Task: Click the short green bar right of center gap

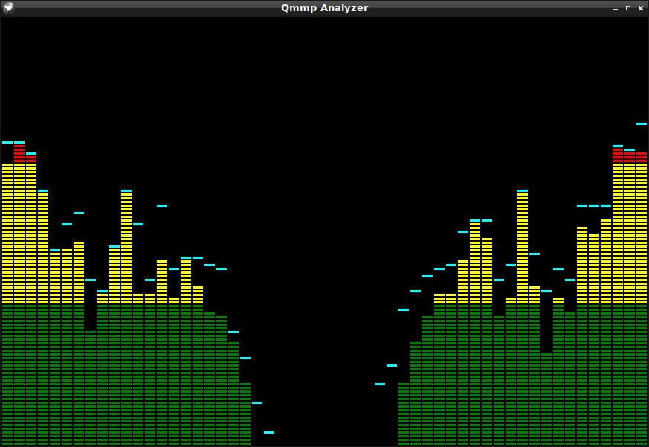Action: click(404, 413)
